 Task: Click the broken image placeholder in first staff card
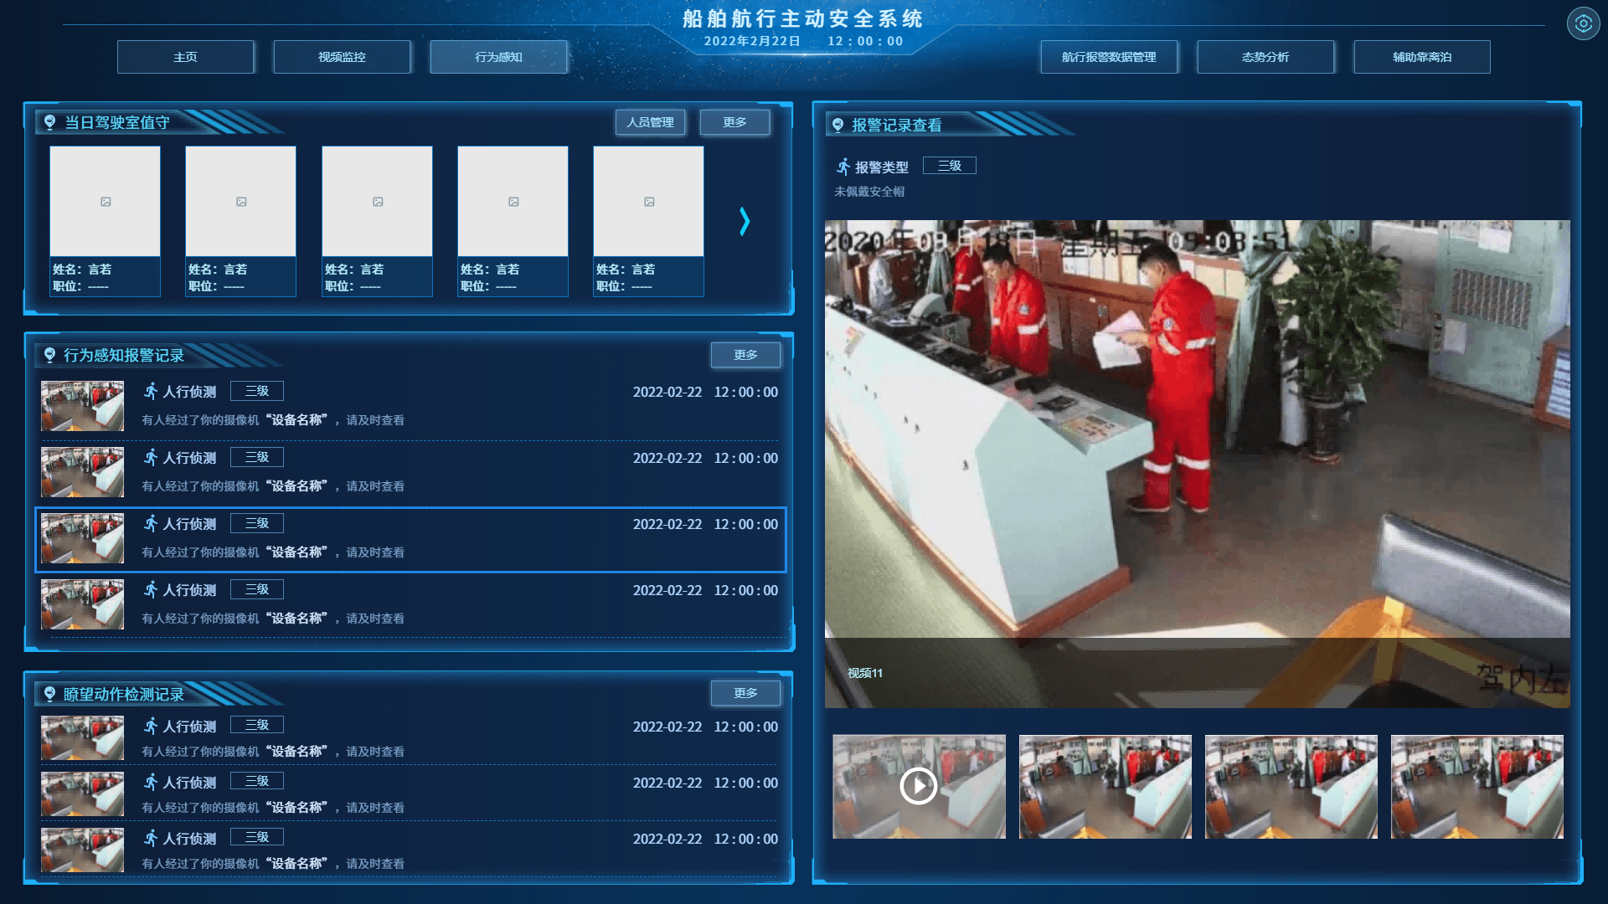[x=106, y=202]
